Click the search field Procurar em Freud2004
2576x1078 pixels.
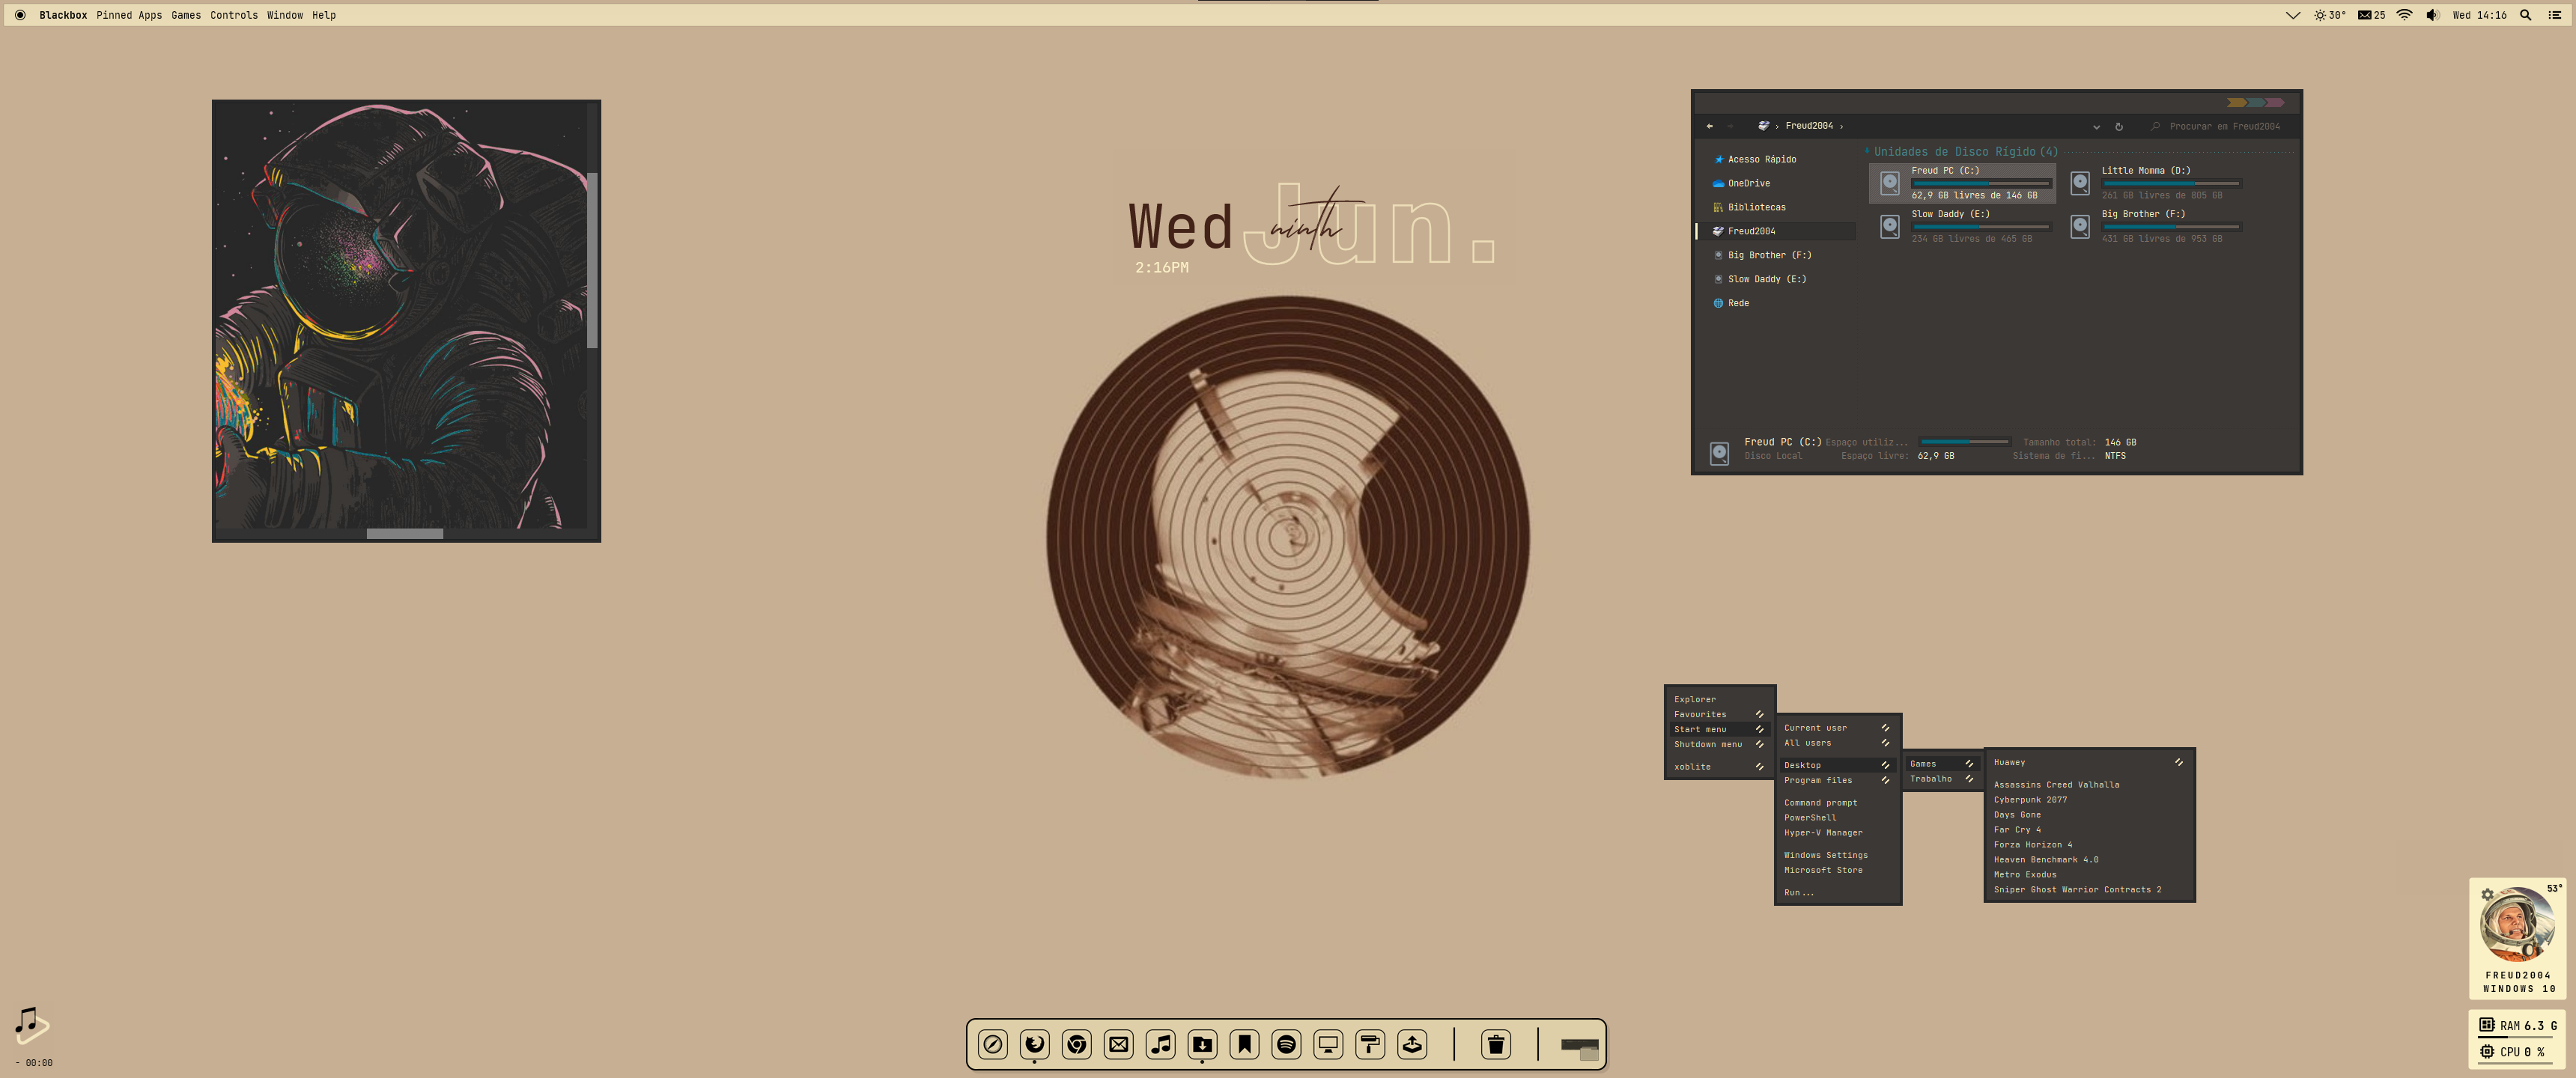[x=2224, y=126]
